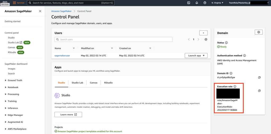Open Studio in the sidebar
This screenshot has width=271, height=134.
(x=11, y=37)
